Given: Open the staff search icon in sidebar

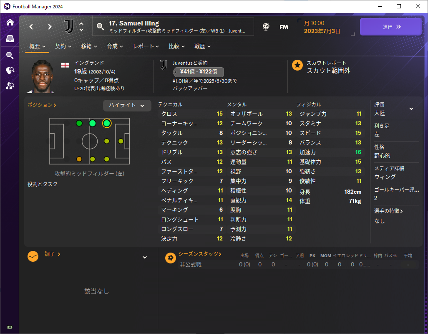Looking at the screenshot, I should pyautogui.click(x=10, y=86).
